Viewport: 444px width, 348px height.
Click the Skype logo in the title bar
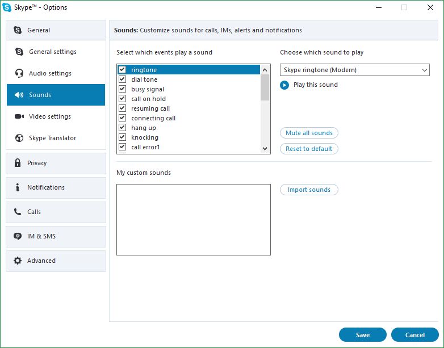pyautogui.click(x=7, y=7)
